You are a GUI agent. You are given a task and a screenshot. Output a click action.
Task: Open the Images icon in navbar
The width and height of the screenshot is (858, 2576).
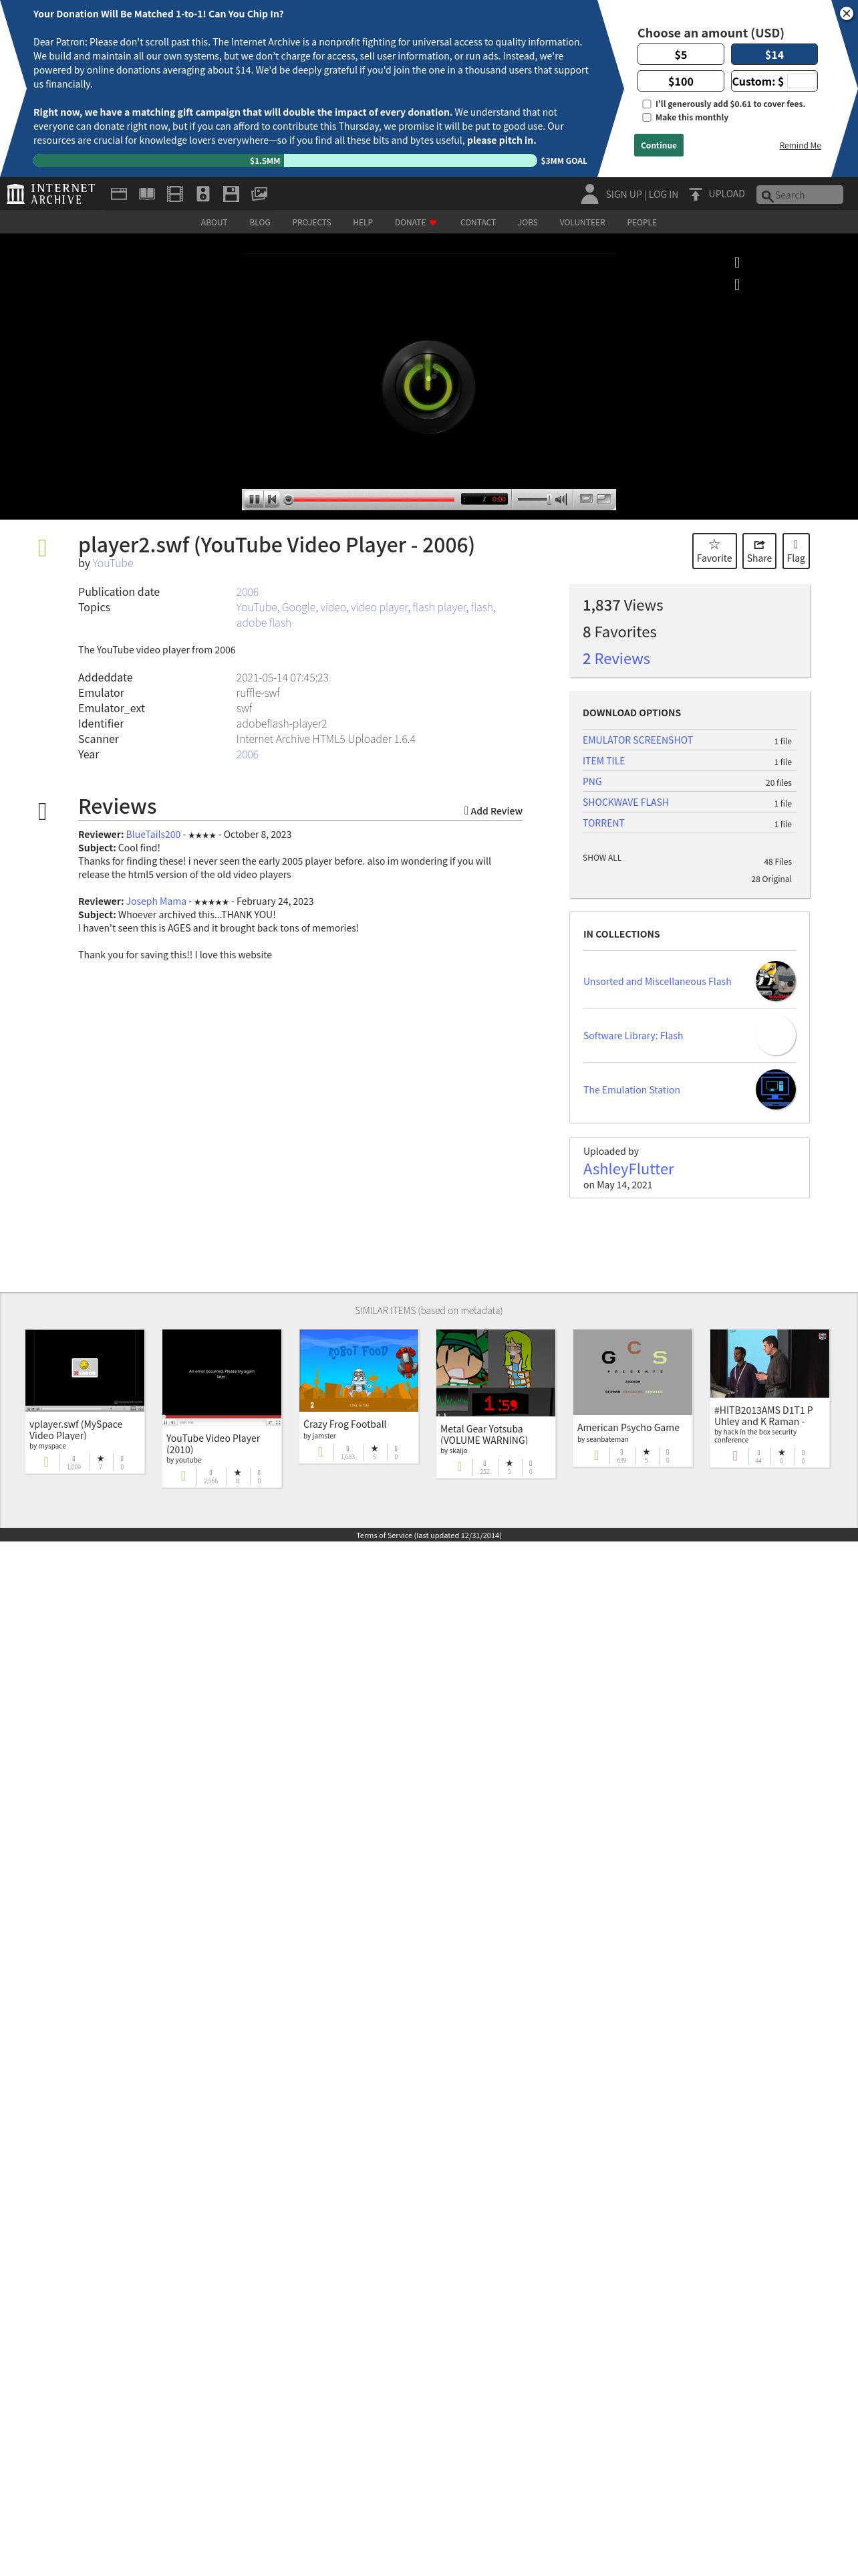tap(259, 194)
